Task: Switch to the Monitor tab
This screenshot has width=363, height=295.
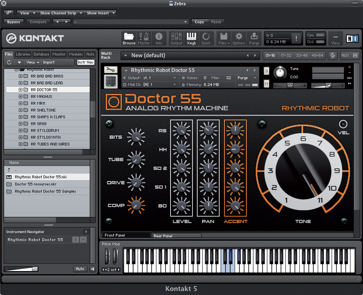Action: (x=59, y=54)
